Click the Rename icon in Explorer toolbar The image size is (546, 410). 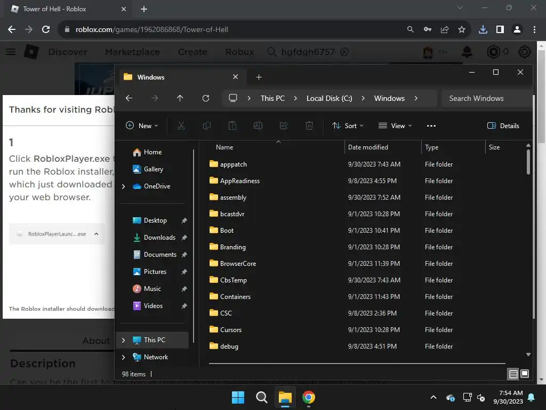point(258,126)
